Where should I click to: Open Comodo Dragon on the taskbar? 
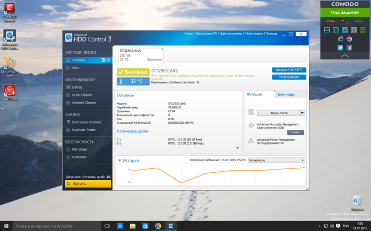158,226
